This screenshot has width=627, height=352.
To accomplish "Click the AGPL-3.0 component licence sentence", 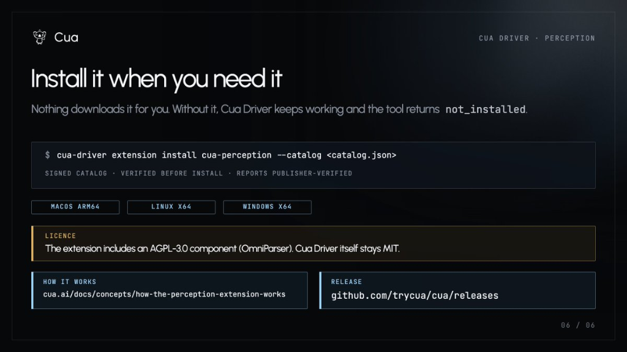I will 222,249.
